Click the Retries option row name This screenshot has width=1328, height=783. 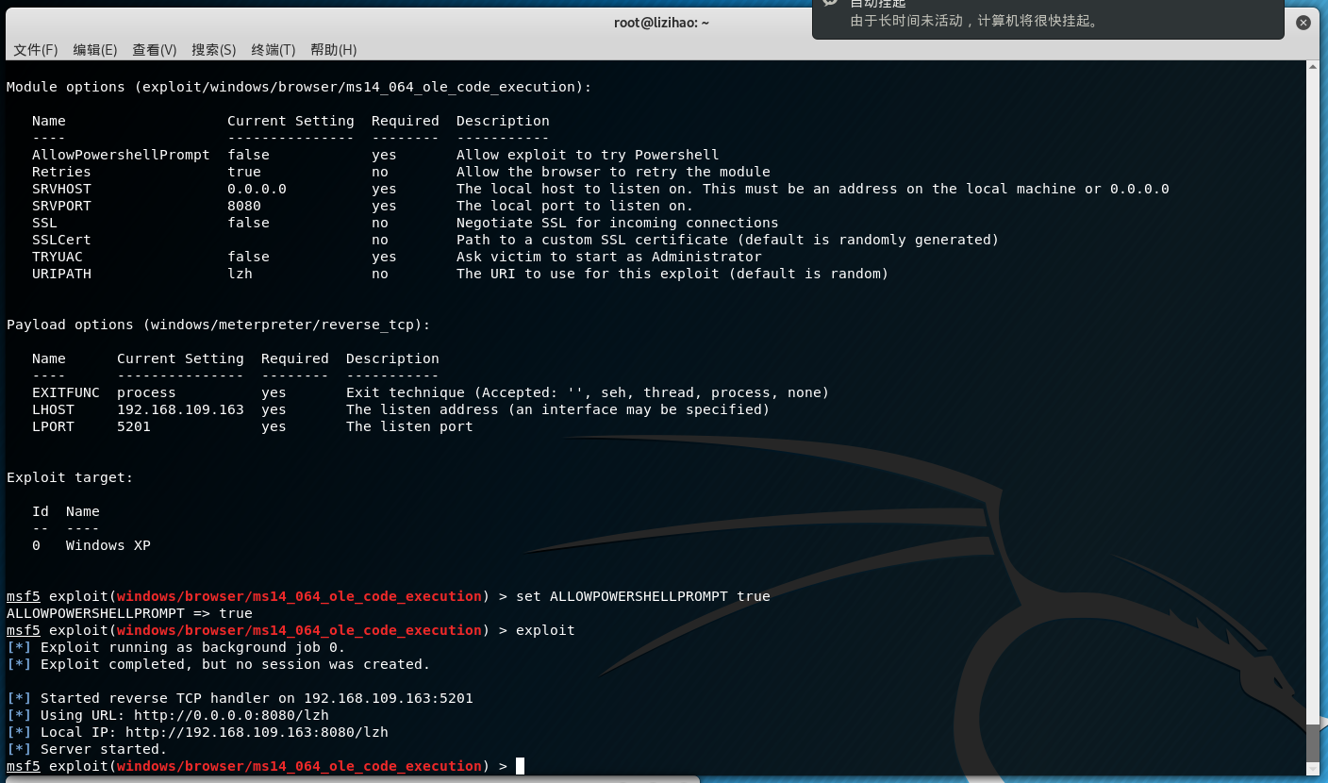61,172
